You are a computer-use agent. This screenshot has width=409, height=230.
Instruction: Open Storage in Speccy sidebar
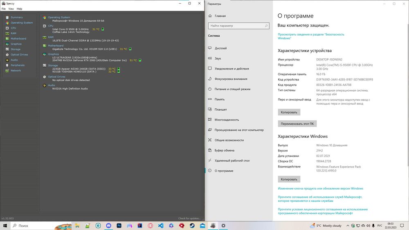pos(16,49)
